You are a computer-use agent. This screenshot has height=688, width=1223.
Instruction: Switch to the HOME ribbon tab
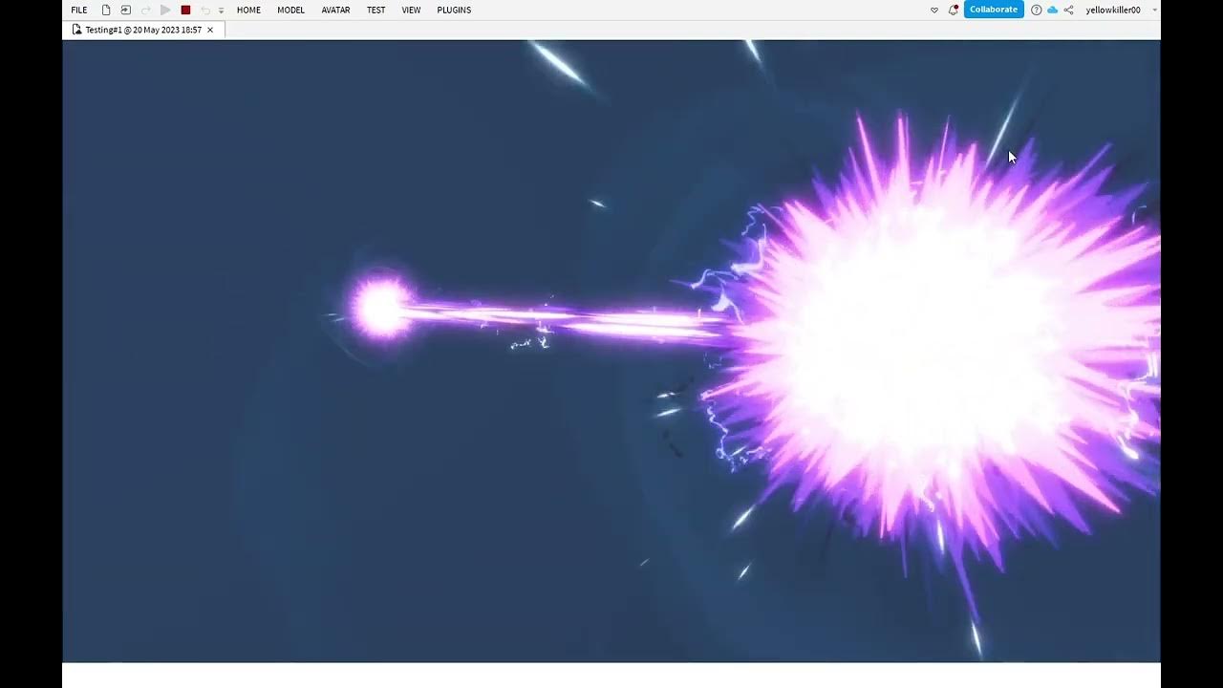pos(248,10)
